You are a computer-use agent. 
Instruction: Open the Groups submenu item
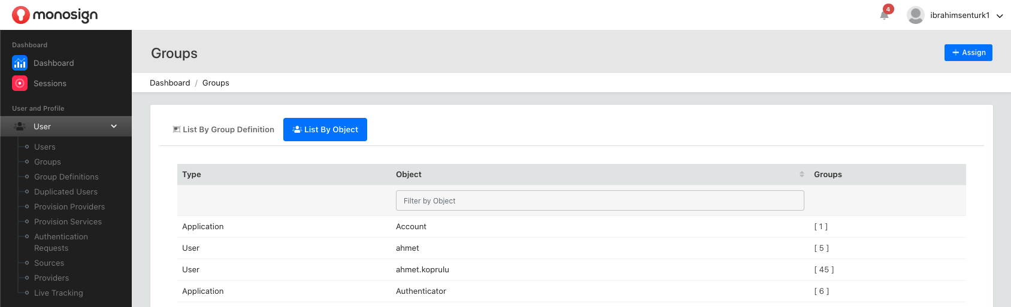(x=47, y=162)
